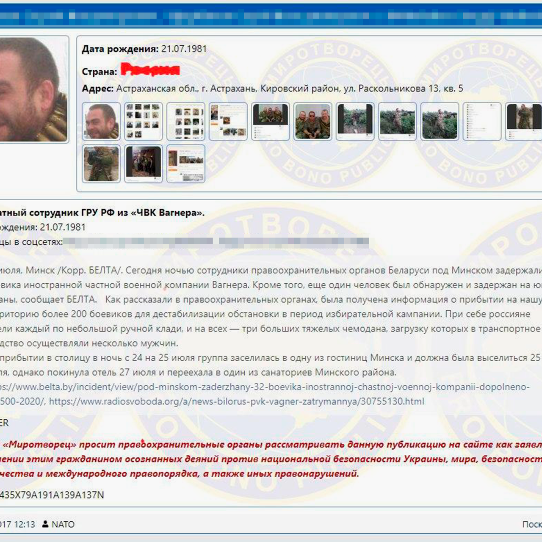Image resolution: width=542 pixels, height=542 pixels.
Task: Open the radiosvoboda.org news link
Action: 237,401
